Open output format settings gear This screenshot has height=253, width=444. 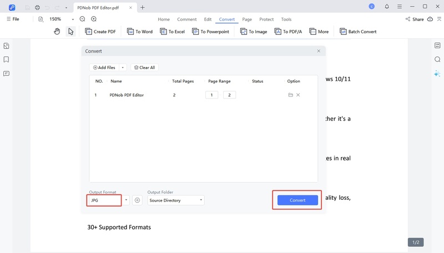(138, 200)
